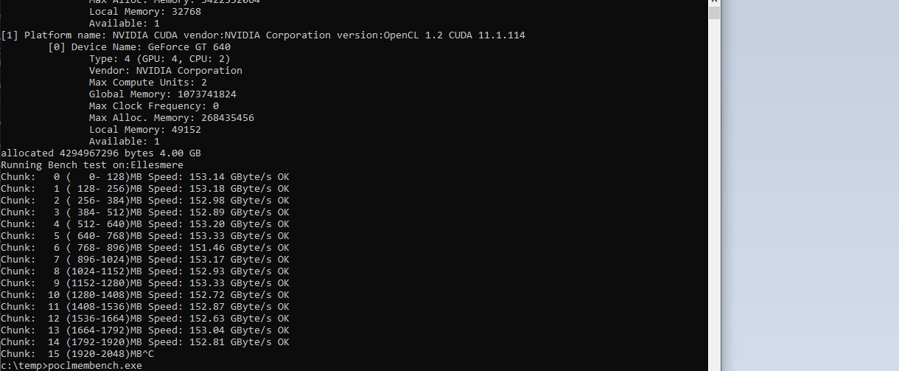The image size is (899, 371).
Task: Click the NVIDIA CUDA platform name line
Action: [263, 35]
